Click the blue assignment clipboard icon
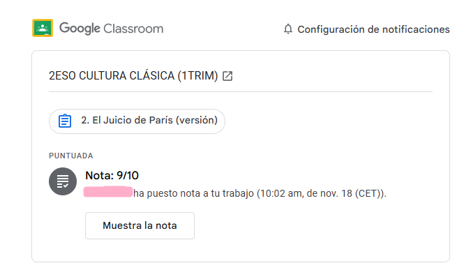Screen dimensions: 471x270 (x=65, y=121)
